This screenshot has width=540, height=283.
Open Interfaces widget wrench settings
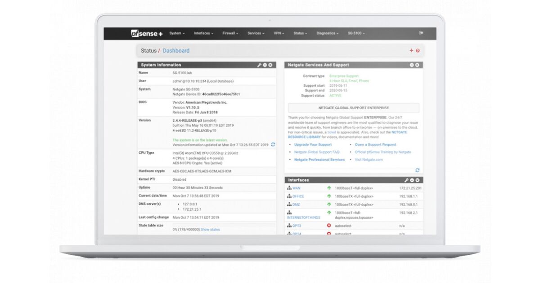(406, 180)
